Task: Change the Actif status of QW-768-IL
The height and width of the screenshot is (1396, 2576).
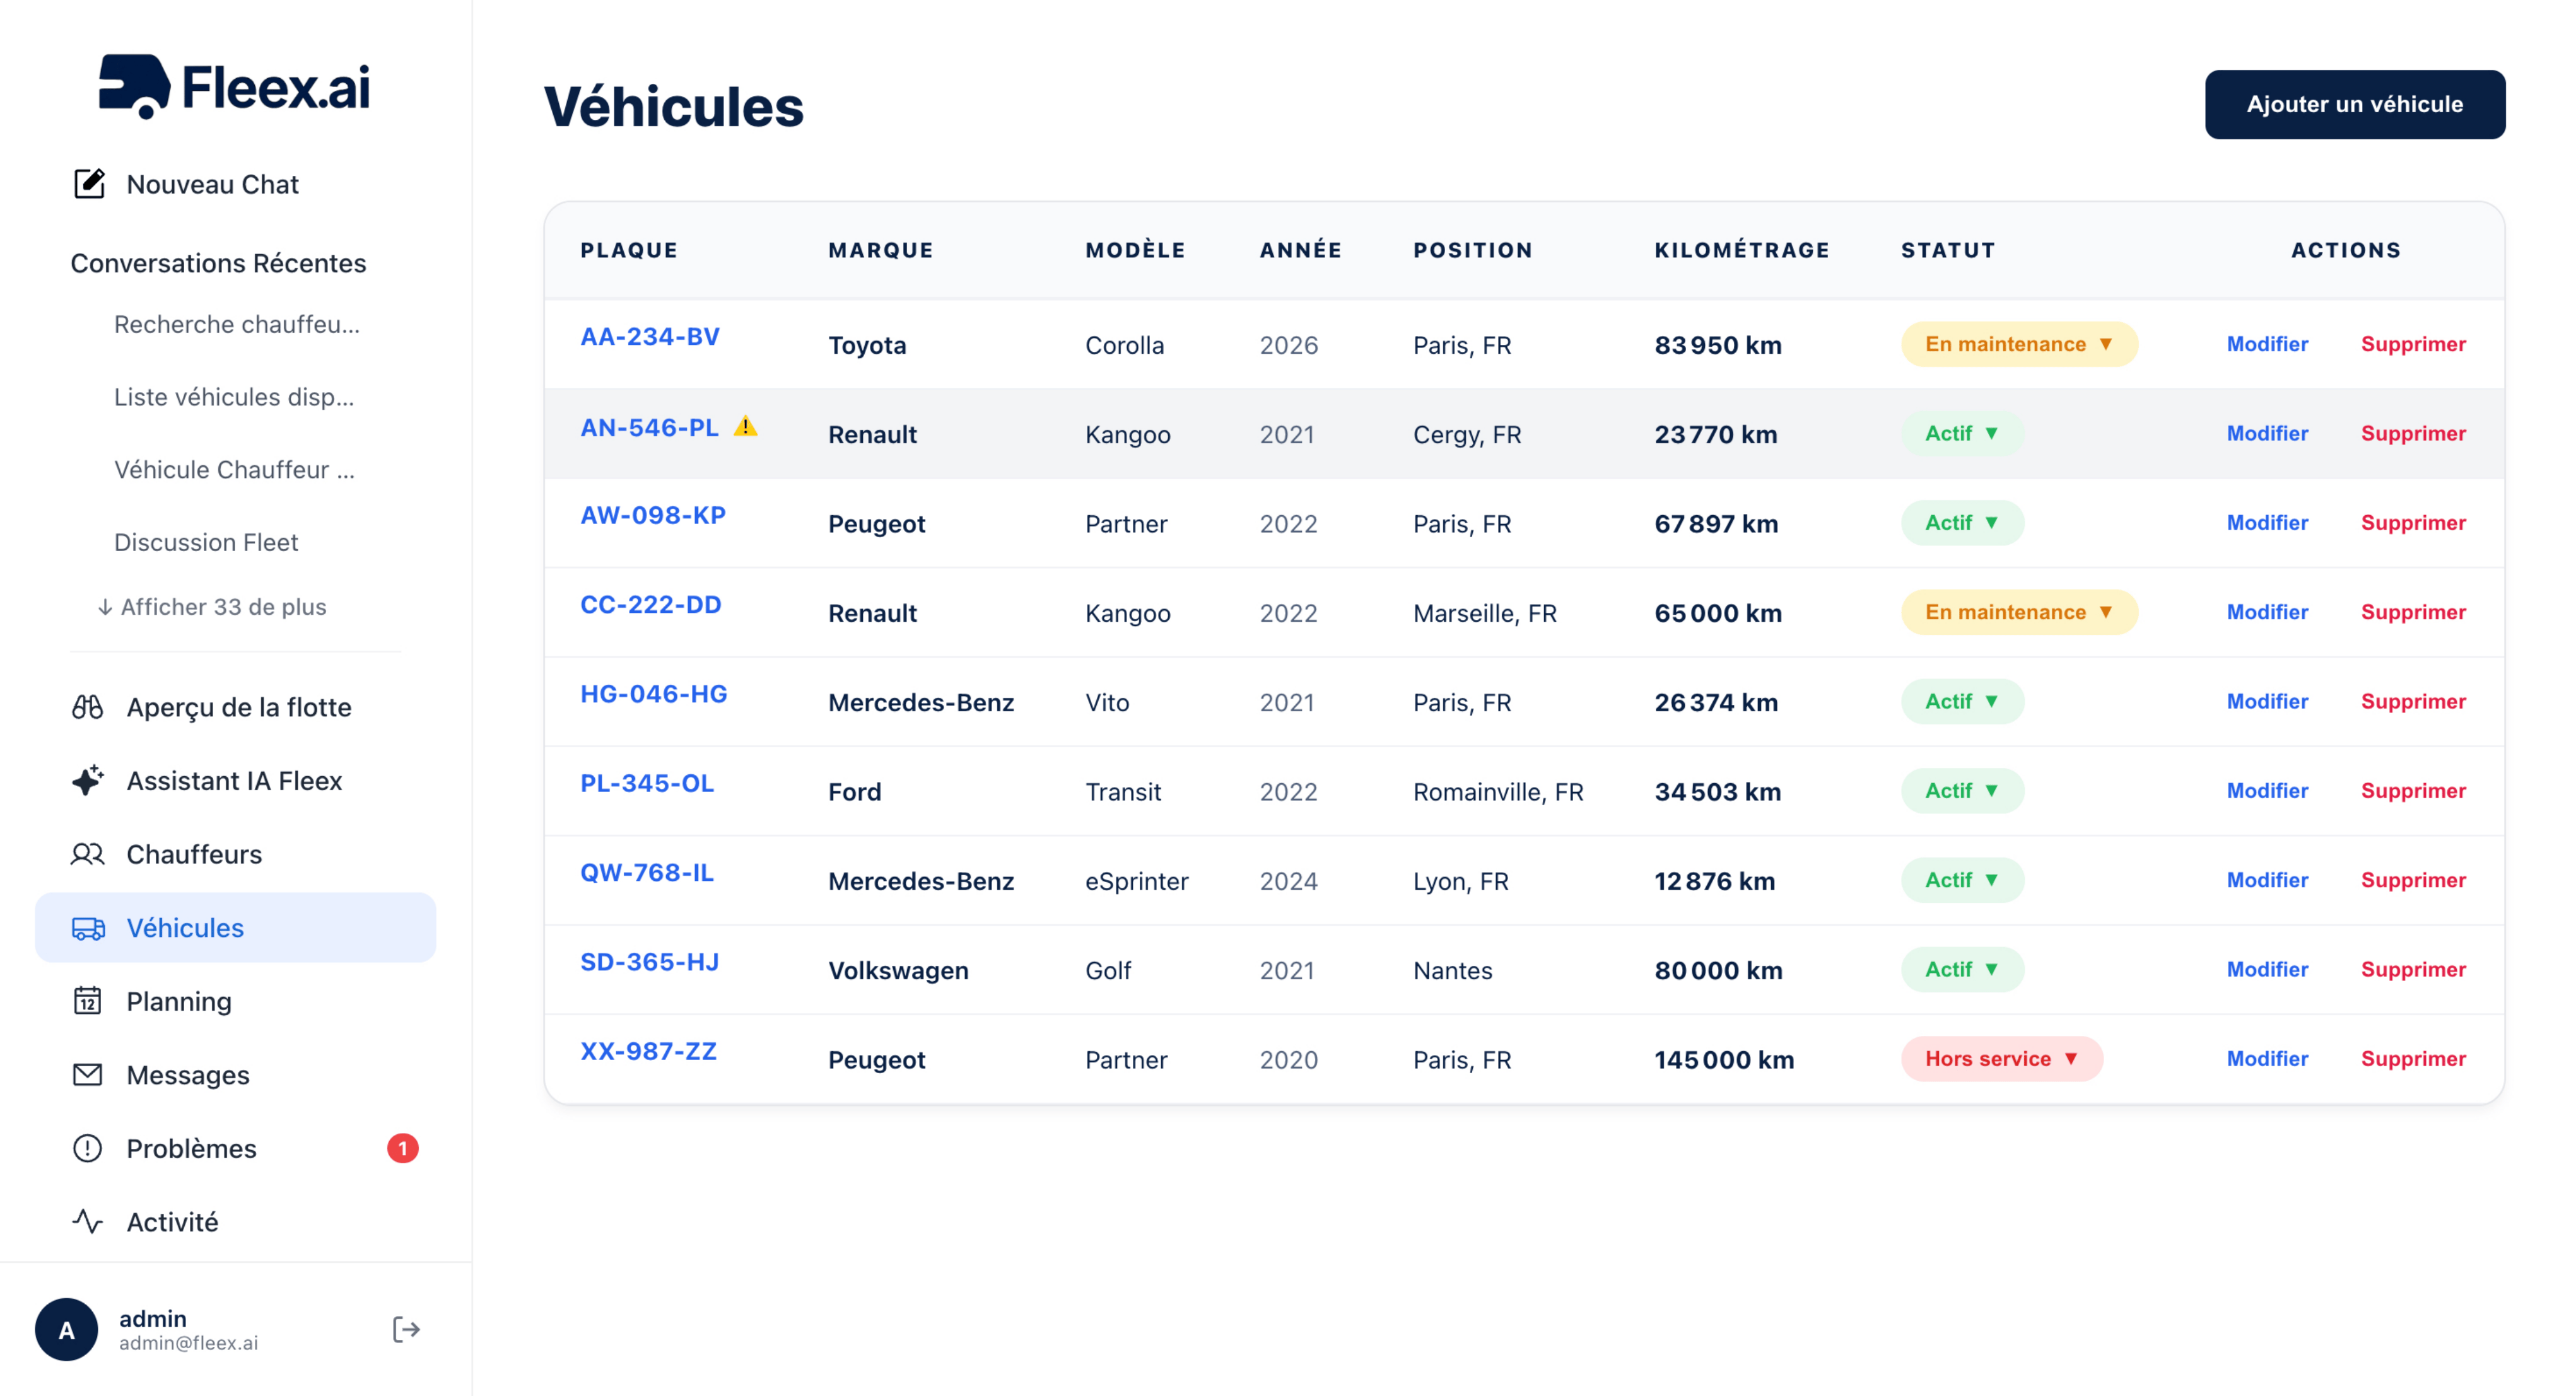Action: coord(1961,880)
